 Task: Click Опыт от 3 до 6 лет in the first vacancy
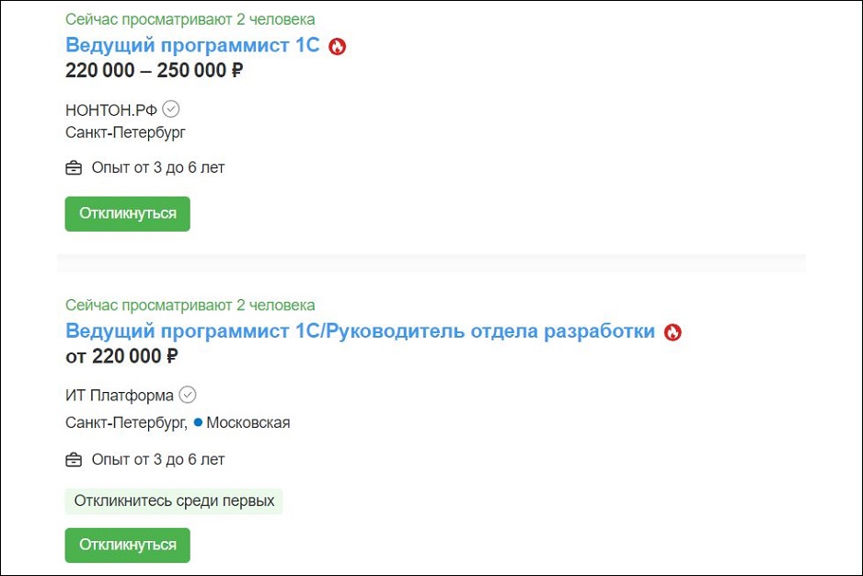click(x=158, y=168)
